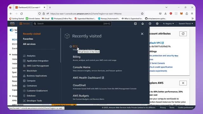This screenshot has height=114, width=203.
Task: Dismiss the Explore AWS panel
Action: [x=183, y=83]
